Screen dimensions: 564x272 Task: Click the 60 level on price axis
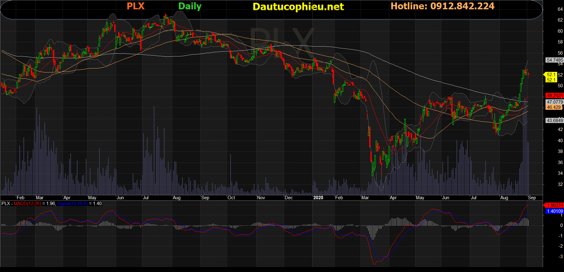[560, 31]
